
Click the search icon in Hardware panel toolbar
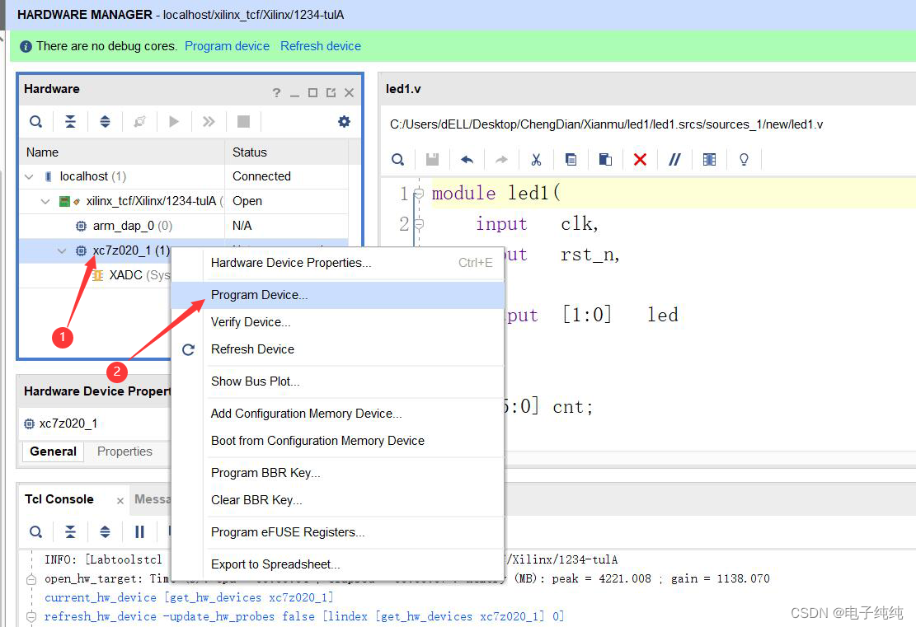[35, 121]
